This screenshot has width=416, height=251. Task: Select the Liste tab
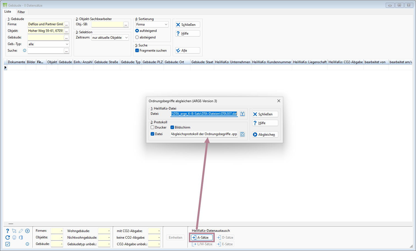pyautogui.click(x=8, y=12)
